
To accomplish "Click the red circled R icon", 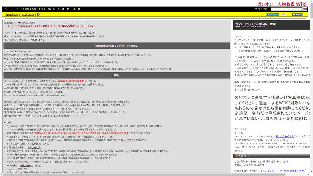I will pos(39,15).
